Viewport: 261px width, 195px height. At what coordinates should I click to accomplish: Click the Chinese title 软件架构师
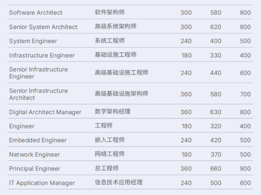tap(109, 12)
